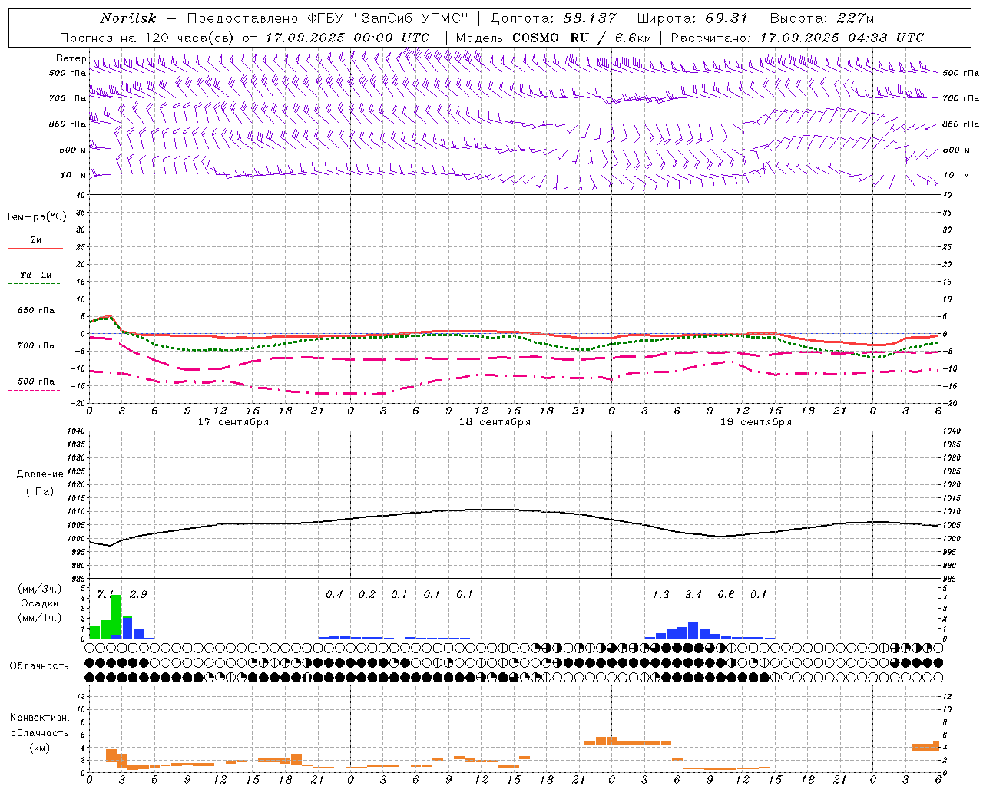This screenshot has width=983, height=786.
Task: Click the Norilsk station title
Action: (x=128, y=18)
